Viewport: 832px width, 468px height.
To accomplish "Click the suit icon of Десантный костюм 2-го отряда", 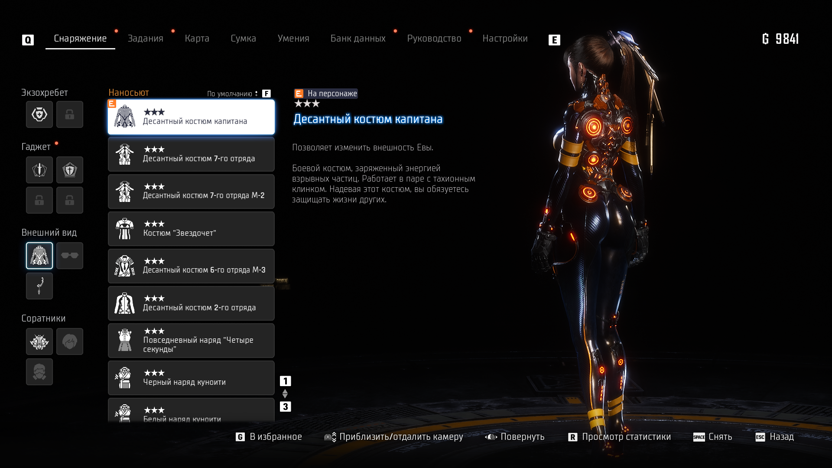I will coord(124,303).
